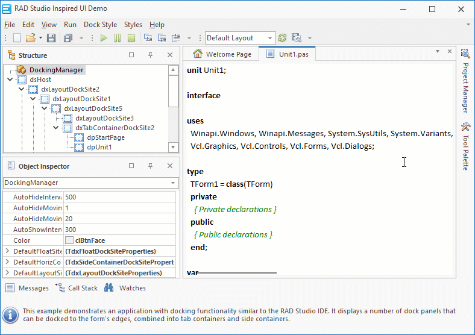The image size is (475, 335).
Task: Open the Dock Style menu
Action: click(x=100, y=25)
